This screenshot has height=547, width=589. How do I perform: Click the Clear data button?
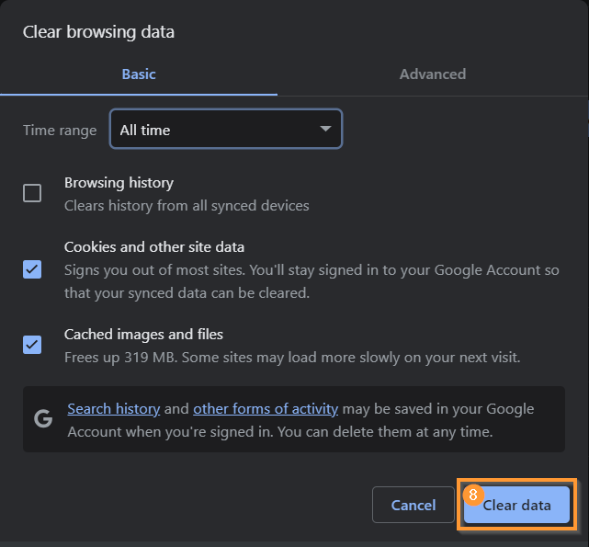(517, 505)
